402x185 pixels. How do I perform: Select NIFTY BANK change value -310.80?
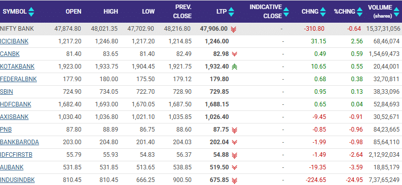click(x=314, y=29)
